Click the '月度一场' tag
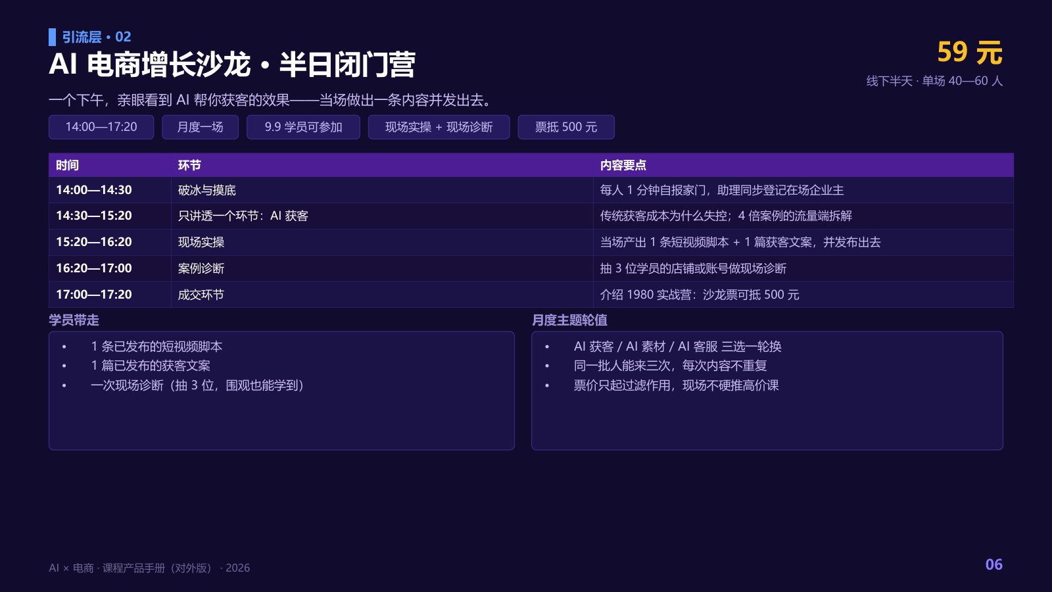Image resolution: width=1052 pixels, height=592 pixels. [200, 127]
